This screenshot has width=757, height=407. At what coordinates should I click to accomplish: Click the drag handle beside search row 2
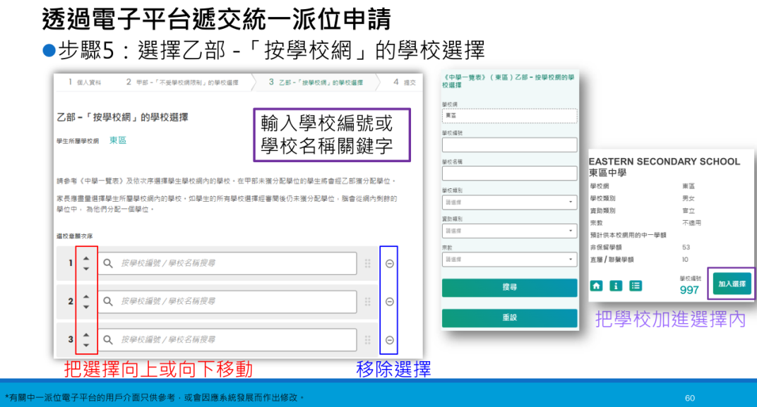click(x=366, y=300)
